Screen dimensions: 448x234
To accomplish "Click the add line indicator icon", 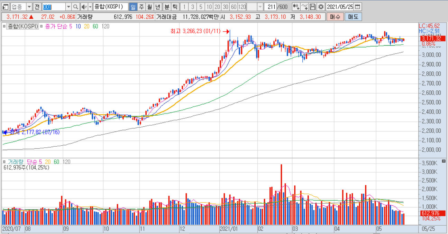I will click(304, 7).
